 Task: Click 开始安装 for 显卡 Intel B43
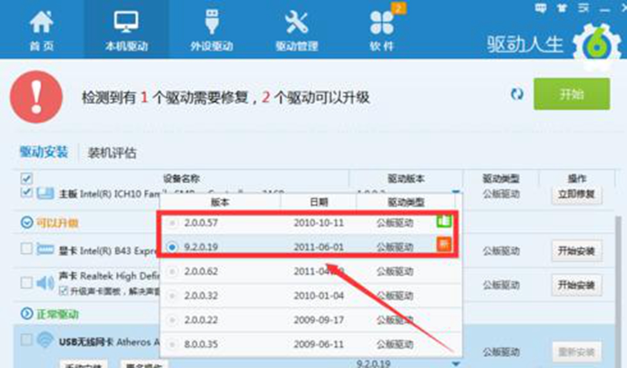(576, 251)
